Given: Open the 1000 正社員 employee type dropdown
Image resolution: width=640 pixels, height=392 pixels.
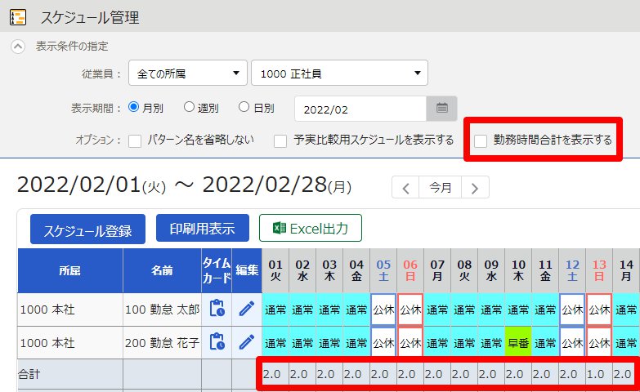Looking at the screenshot, I should pos(339,73).
